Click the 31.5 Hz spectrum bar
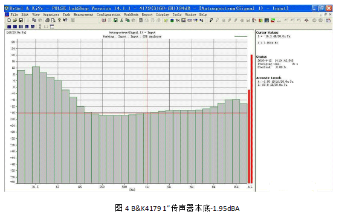Image resolution: width=339 pixels, height=223 pixels. click(x=36, y=125)
